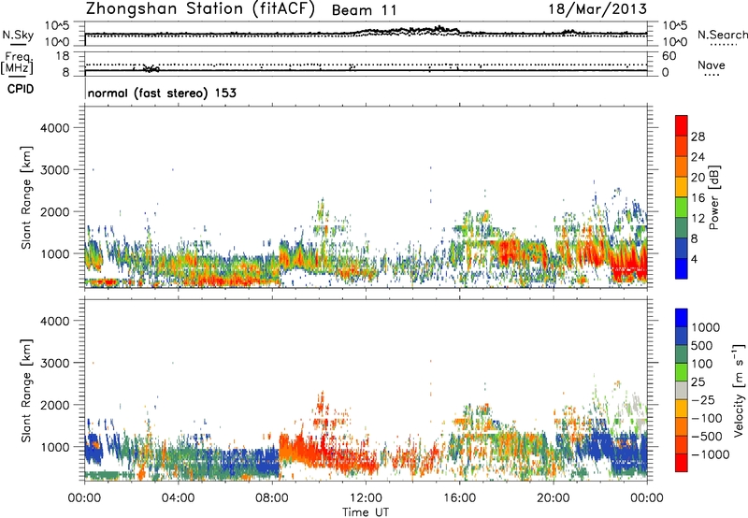Viewport: 748px width, 518px height.
Task: Click the '04:00' time tick label
Action: point(178,498)
